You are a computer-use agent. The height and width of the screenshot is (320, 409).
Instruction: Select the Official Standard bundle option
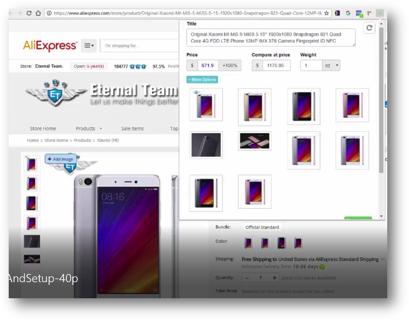(262, 227)
